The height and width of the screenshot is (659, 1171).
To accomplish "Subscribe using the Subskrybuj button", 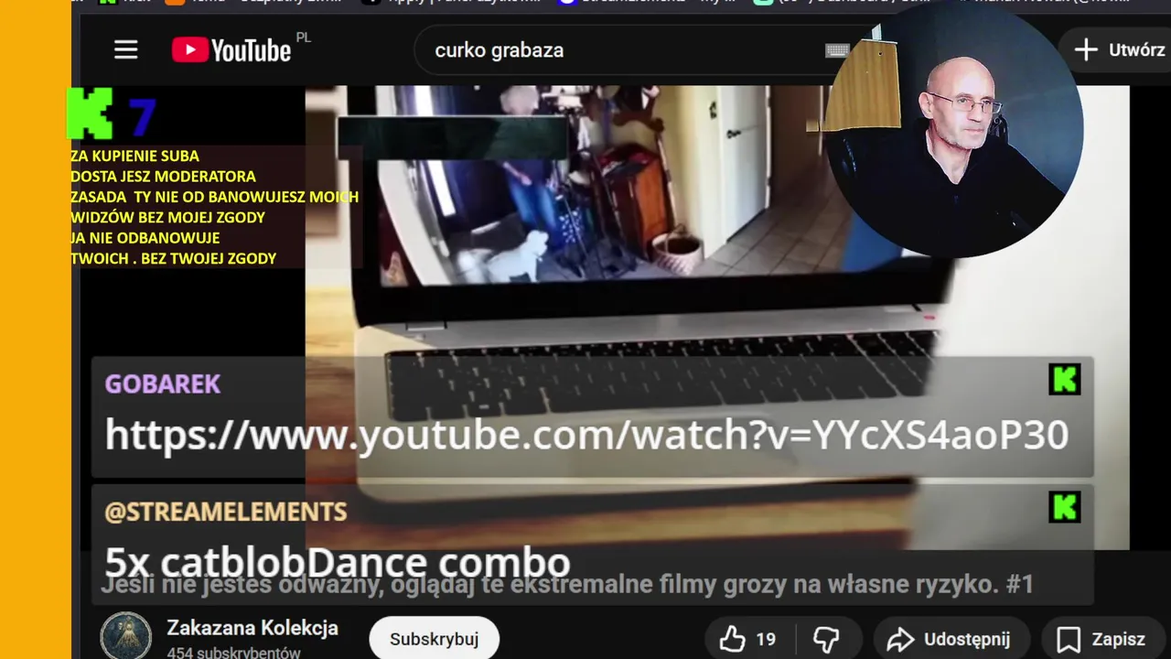I will point(434,639).
